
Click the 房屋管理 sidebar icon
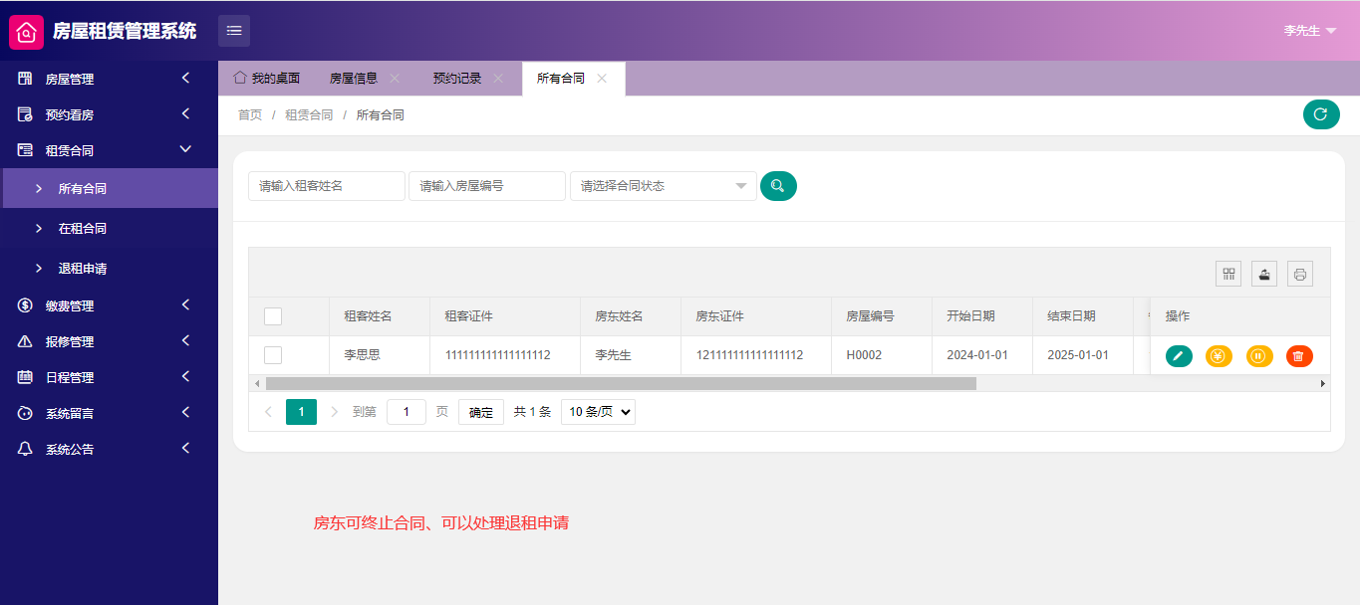[x=25, y=79]
